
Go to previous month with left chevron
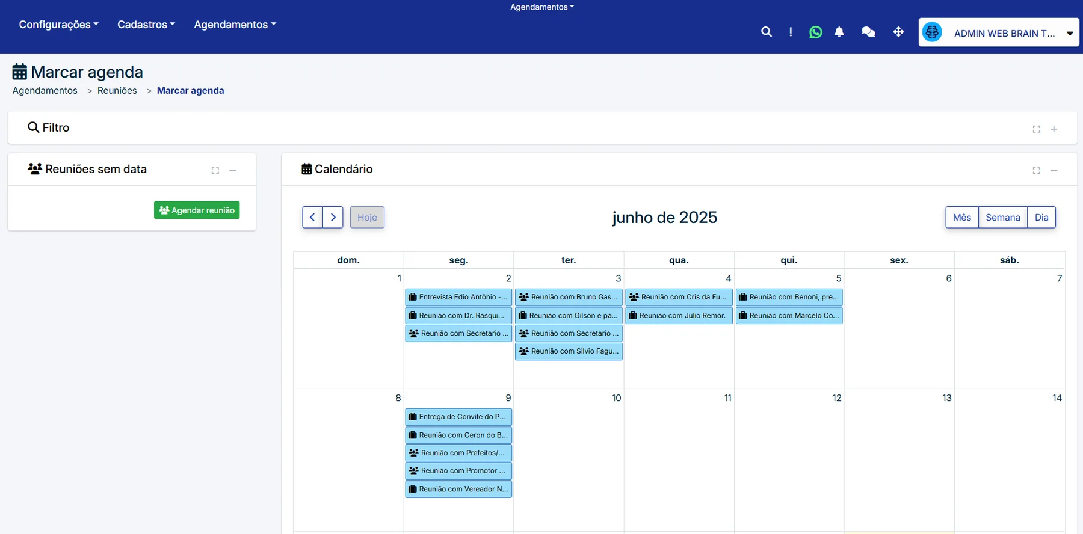[x=312, y=217]
